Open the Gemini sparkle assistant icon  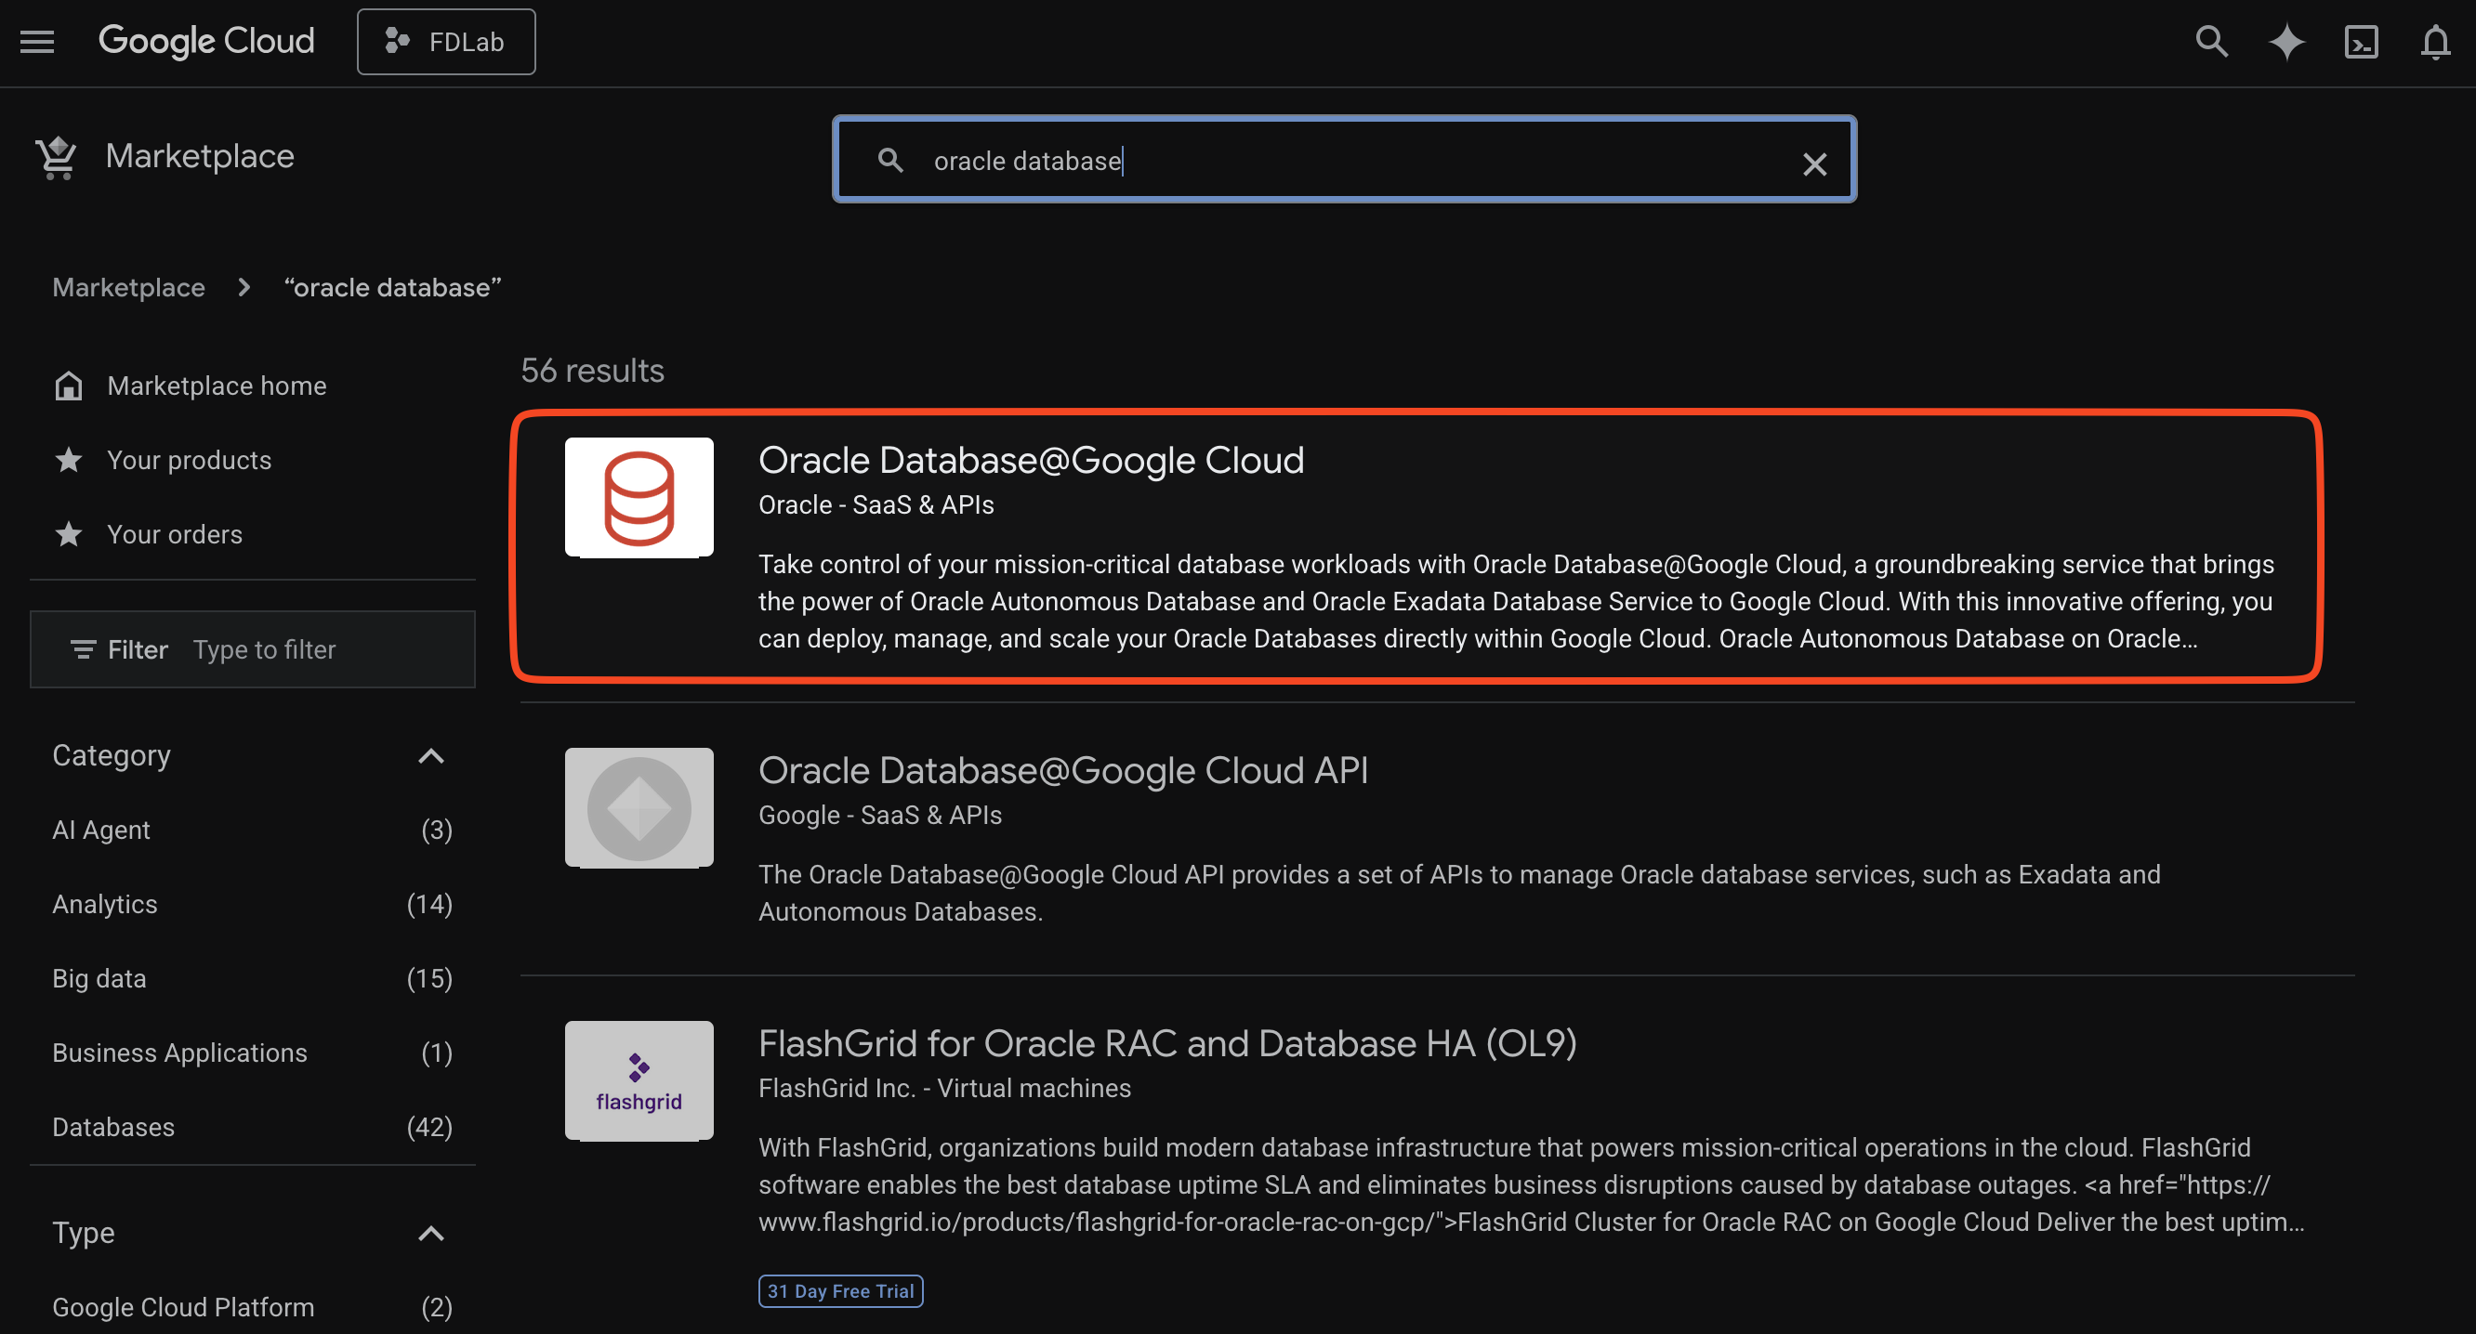point(2285,41)
